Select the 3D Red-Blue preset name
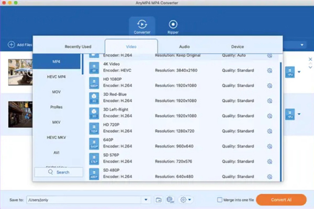The image size is (314, 209). click(x=115, y=94)
